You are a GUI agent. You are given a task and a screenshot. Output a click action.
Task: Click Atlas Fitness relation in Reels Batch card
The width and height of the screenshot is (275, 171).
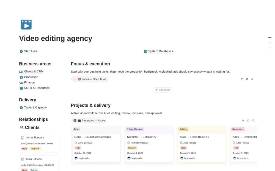tap(188, 143)
